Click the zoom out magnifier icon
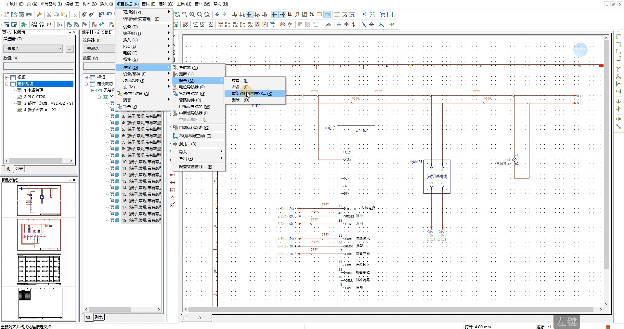The height and width of the screenshot is (329, 624). pyautogui.click(x=199, y=14)
